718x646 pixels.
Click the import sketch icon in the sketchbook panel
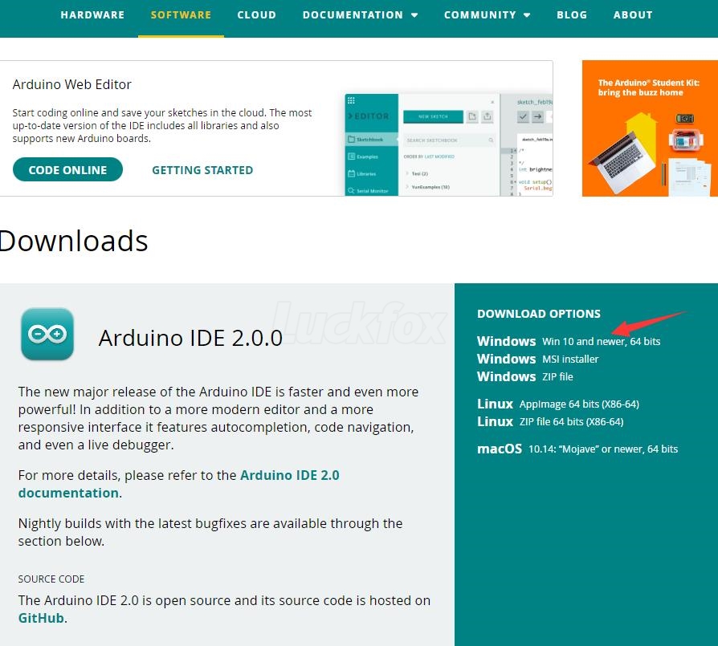488,116
